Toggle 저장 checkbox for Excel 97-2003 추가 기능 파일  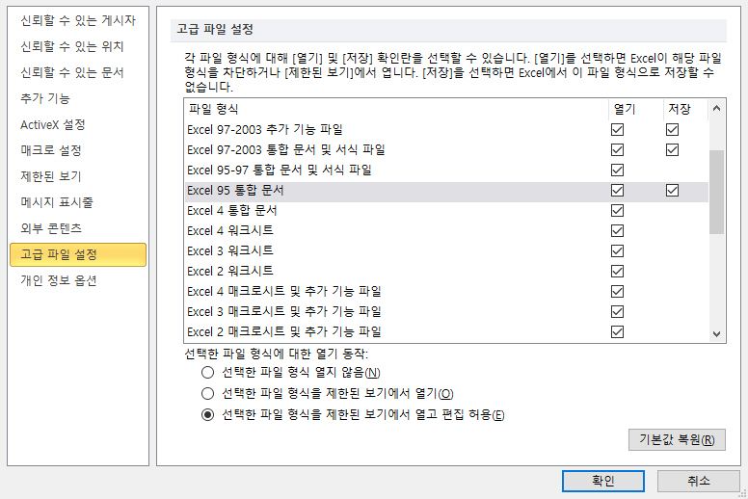[x=672, y=130]
